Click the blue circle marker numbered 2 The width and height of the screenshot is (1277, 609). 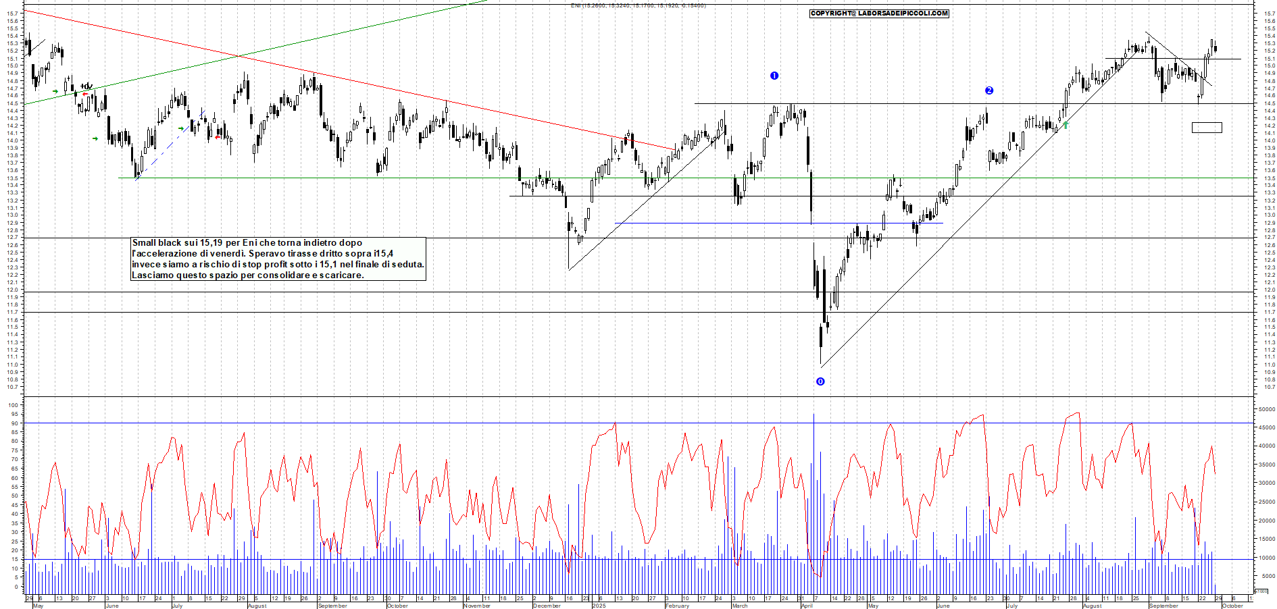click(x=989, y=90)
